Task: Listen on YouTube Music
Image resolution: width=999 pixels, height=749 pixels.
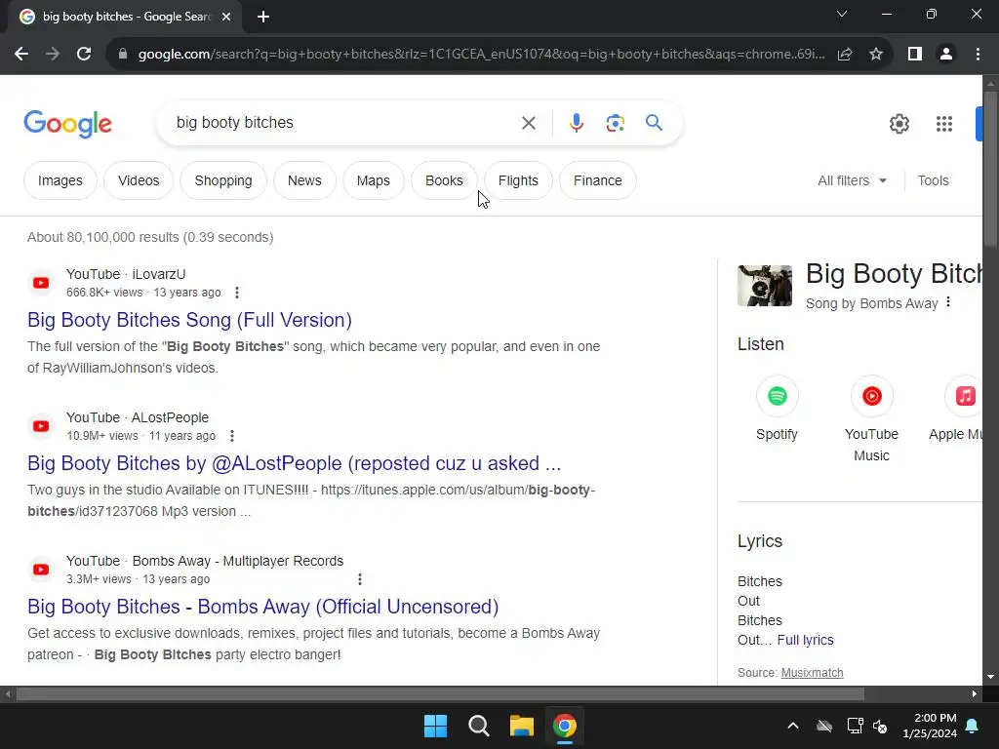Action: (871, 419)
